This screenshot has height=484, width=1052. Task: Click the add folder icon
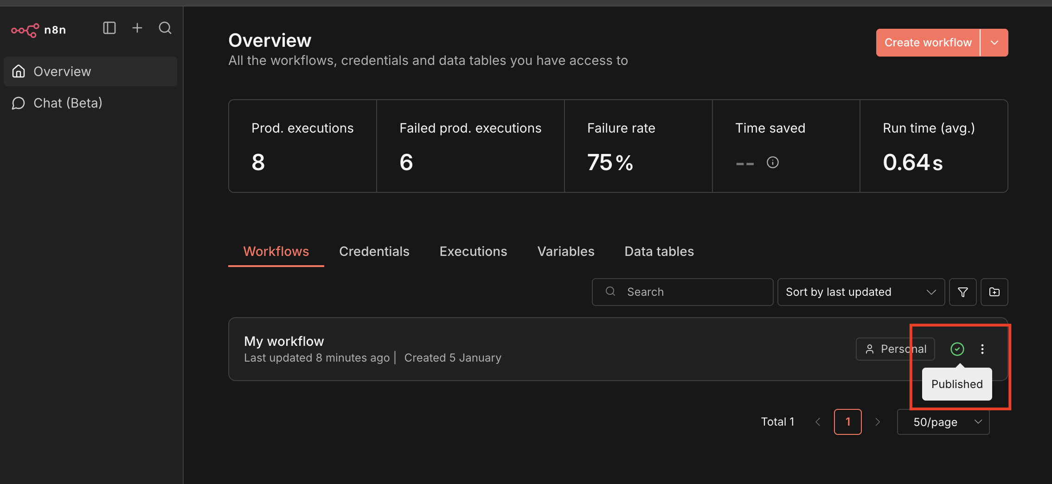coord(994,292)
